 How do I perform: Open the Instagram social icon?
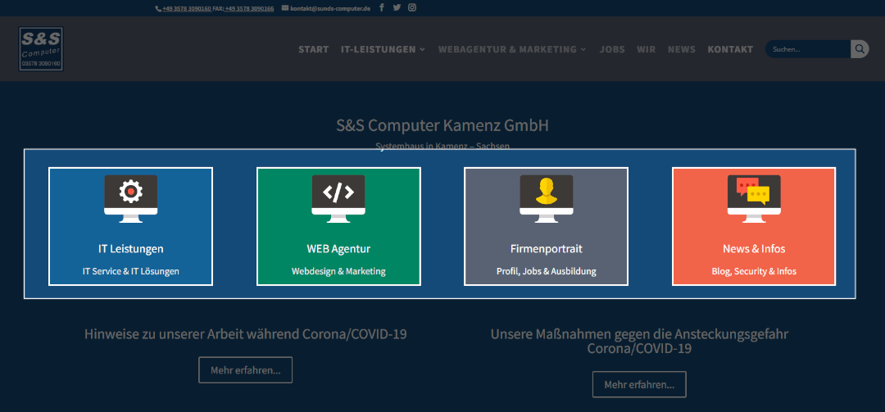(412, 8)
